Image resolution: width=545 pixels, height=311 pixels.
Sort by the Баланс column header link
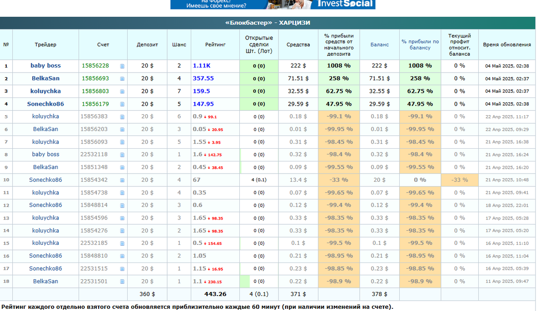click(379, 44)
